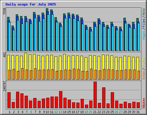The image size is (147, 115).
Task: Click day 1 on the x-axis
Action: pyautogui.click(x=9, y=112)
